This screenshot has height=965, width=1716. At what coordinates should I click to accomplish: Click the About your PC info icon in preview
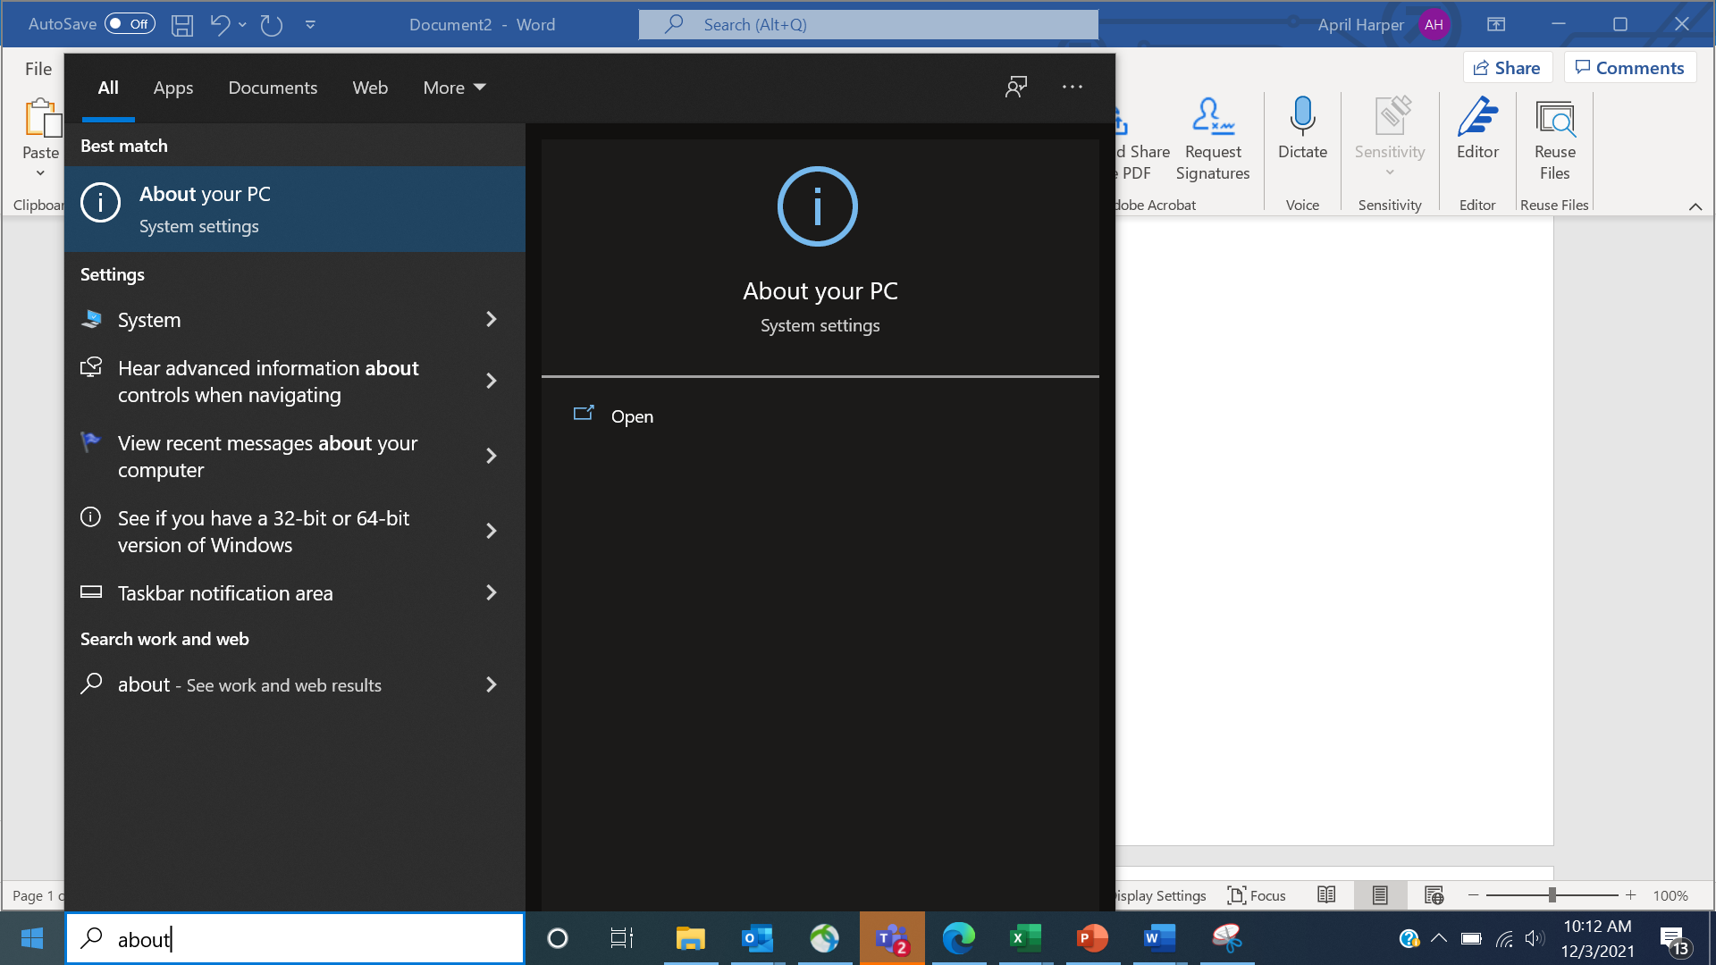pos(817,206)
